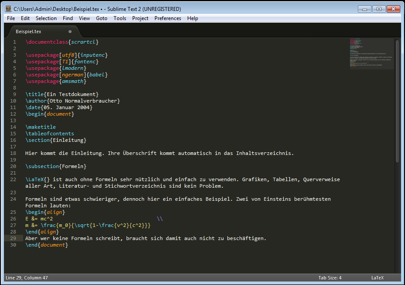Click the \sqrt command in line 27

pyautogui.click(x=82, y=225)
